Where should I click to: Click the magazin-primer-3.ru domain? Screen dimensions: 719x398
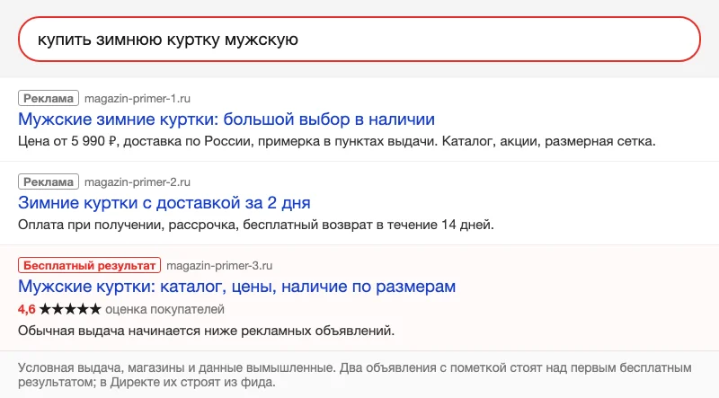point(219,266)
